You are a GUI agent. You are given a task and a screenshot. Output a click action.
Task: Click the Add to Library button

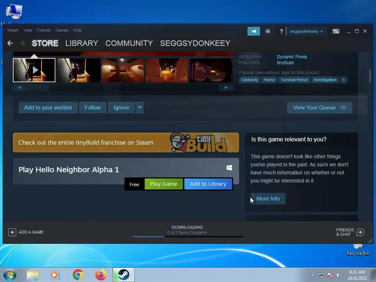(208, 184)
